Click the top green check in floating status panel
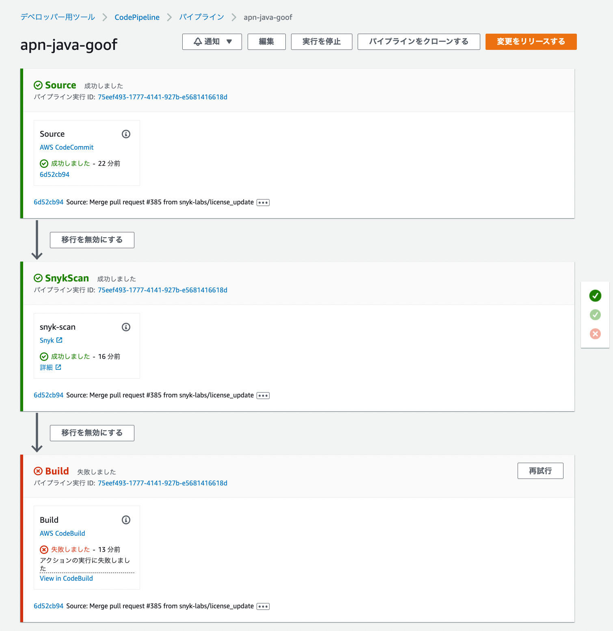Image resolution: width=613 pixels, height=631 pixels. 595,296
